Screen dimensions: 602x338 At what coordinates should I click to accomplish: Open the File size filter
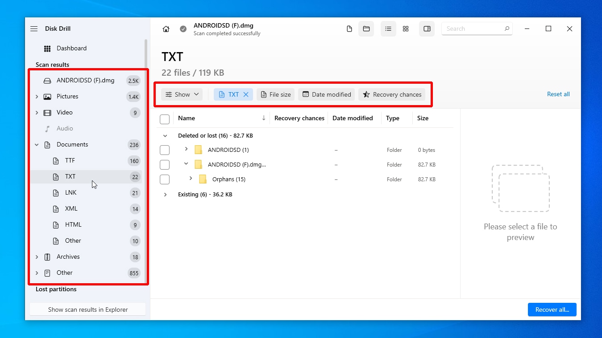(275, 94)
